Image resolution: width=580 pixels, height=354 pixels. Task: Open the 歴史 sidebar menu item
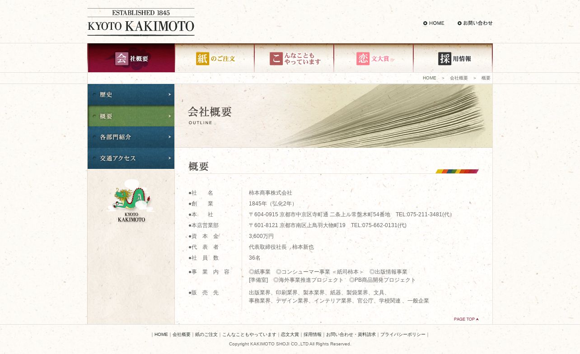tap(131, 94)
